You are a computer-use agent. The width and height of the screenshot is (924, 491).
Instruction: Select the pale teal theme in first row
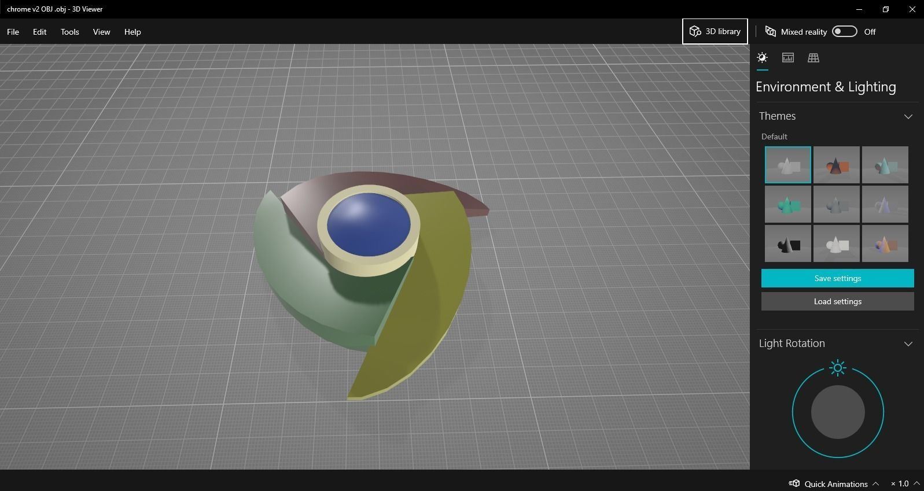885,165
